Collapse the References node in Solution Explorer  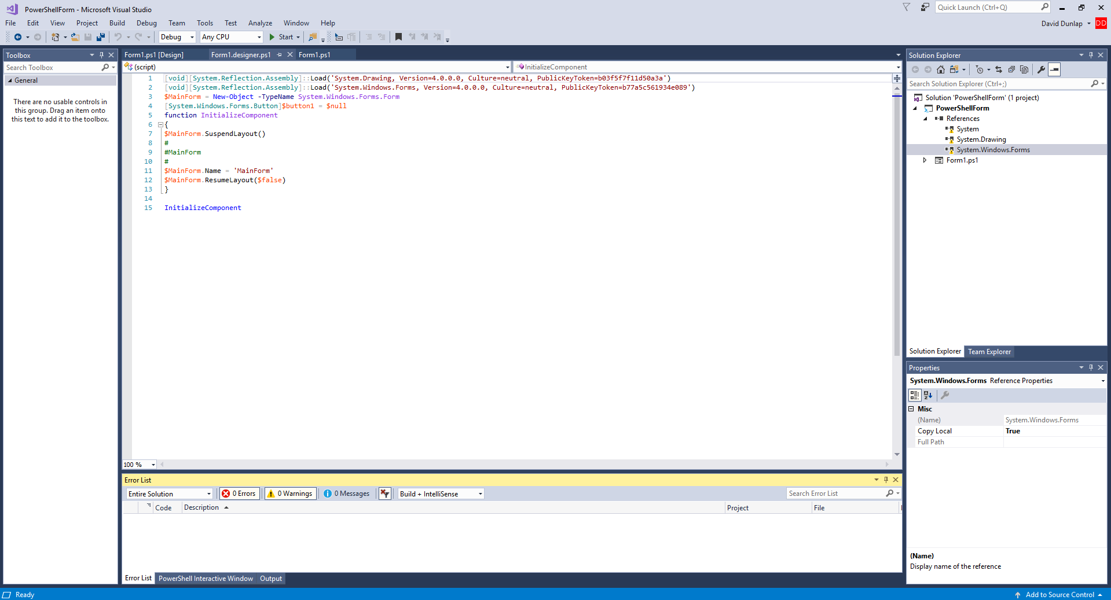[x=926, y=119]
